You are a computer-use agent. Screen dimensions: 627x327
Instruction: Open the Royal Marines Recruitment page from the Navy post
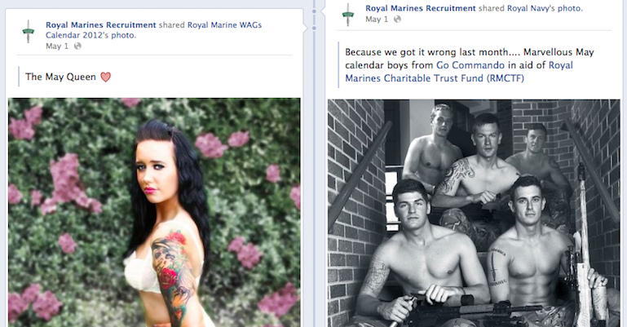[x=421, y=8]
